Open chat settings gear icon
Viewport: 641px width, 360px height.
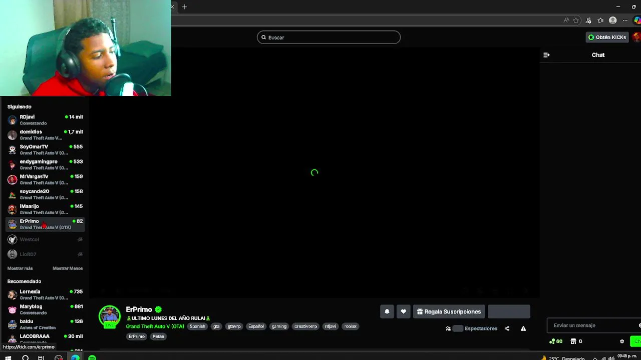tap(622, 341)
